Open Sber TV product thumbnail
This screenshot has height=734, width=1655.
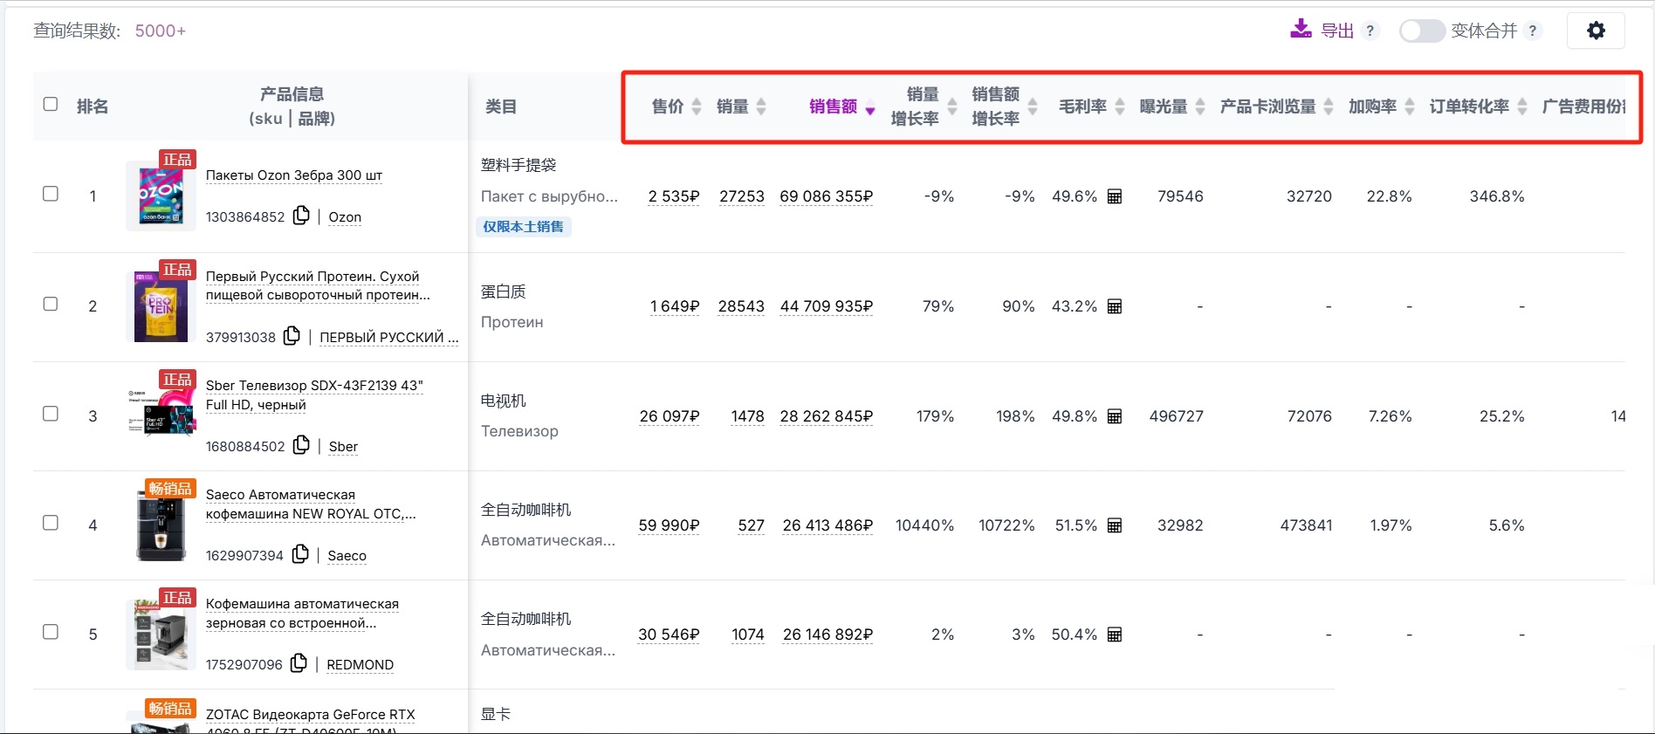[161, 415]
